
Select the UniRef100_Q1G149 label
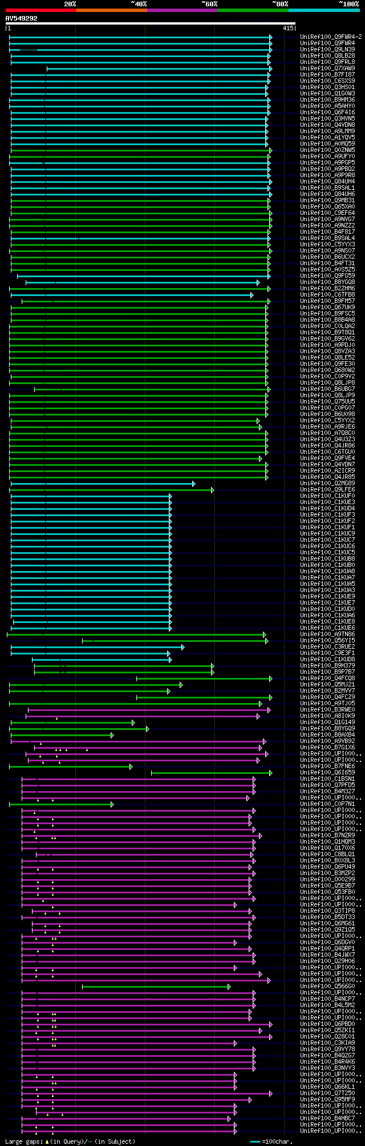[x=328, y=722]
